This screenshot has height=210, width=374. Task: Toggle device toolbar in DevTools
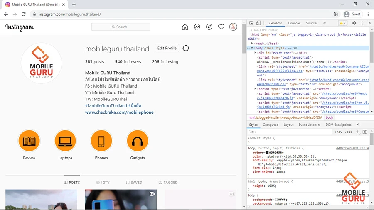tap(258, 23)
